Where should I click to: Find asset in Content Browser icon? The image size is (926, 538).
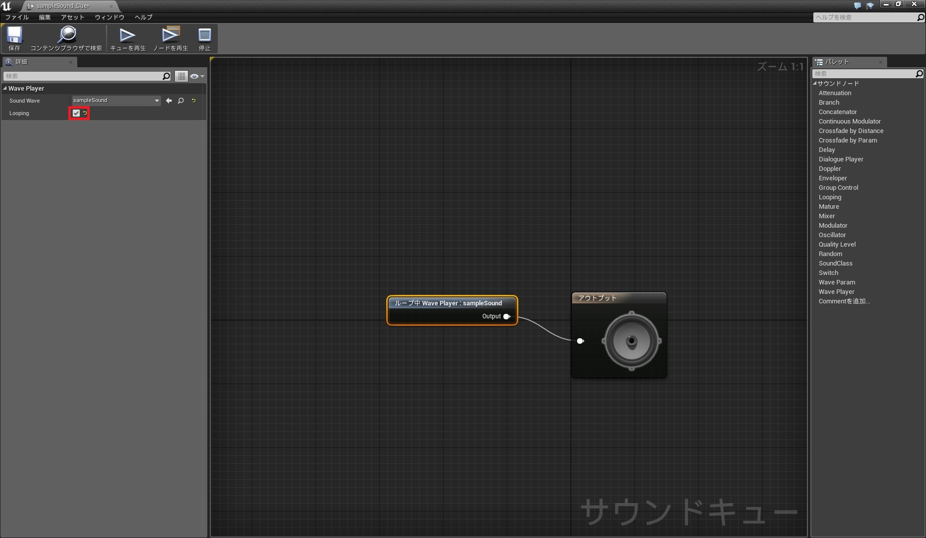click(x=66, y=39)
